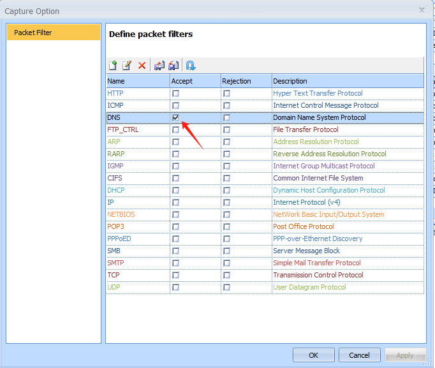
Task: Click the Description column header
Action: tap(348, 81)
